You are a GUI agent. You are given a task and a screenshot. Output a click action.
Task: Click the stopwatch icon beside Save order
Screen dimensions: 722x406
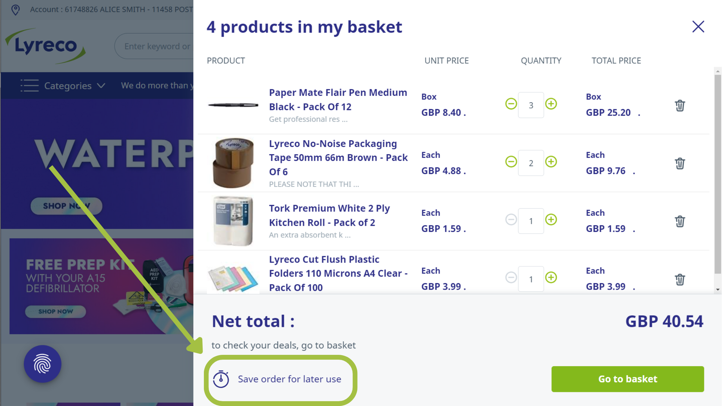[221, 379]
